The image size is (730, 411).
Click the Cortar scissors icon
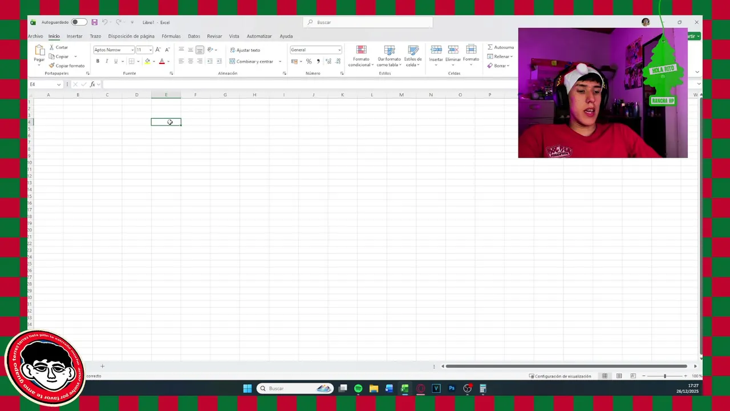pyautogui.click(x=52, y=47)
